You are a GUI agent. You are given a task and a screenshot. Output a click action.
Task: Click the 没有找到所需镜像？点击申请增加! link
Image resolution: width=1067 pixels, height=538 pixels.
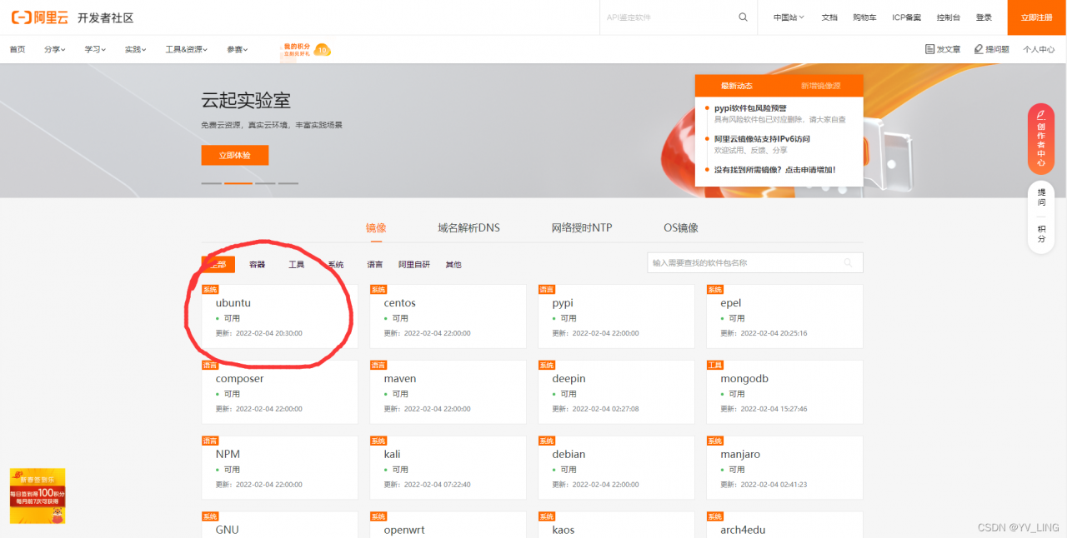pos(774,170)
